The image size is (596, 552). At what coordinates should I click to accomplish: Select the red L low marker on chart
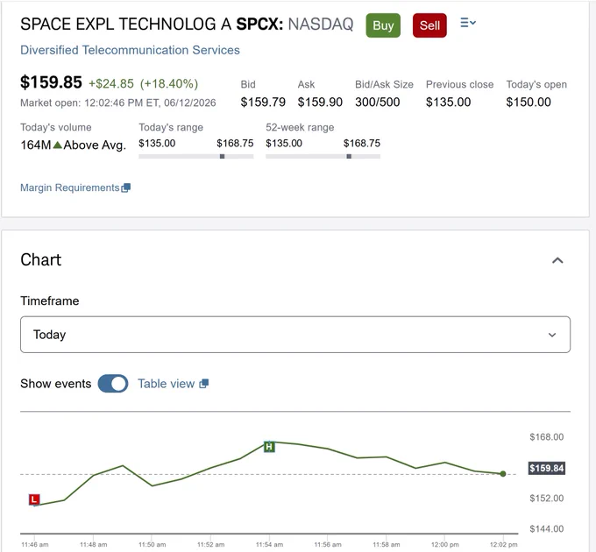click(34, 499)
